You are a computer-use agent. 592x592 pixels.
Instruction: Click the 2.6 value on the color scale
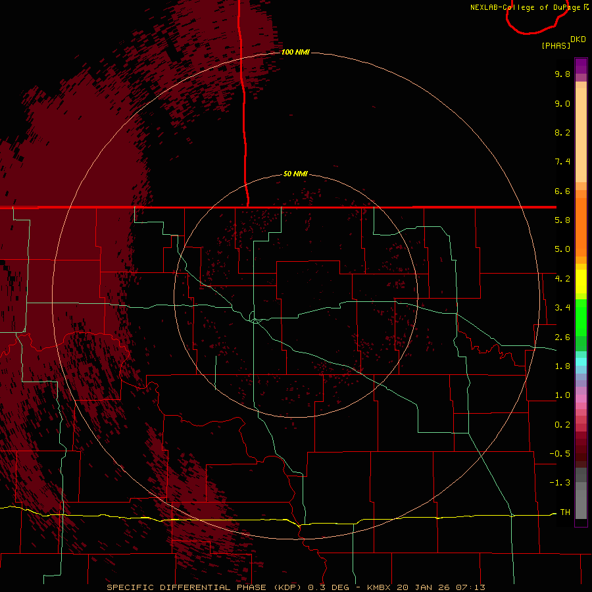(x=562, y=337)
